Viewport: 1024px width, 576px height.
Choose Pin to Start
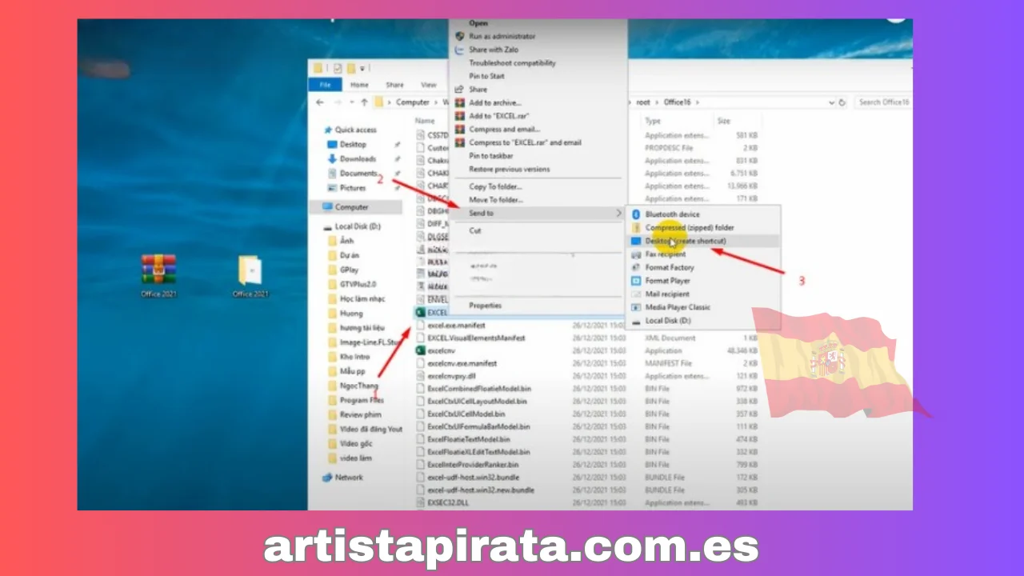pos(486,76)
